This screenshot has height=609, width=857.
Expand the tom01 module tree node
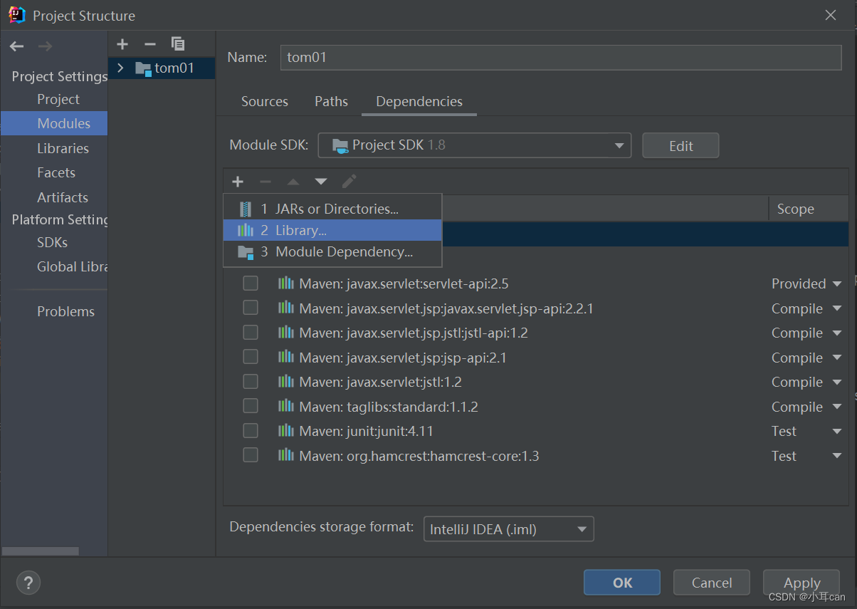coord(120,68)
